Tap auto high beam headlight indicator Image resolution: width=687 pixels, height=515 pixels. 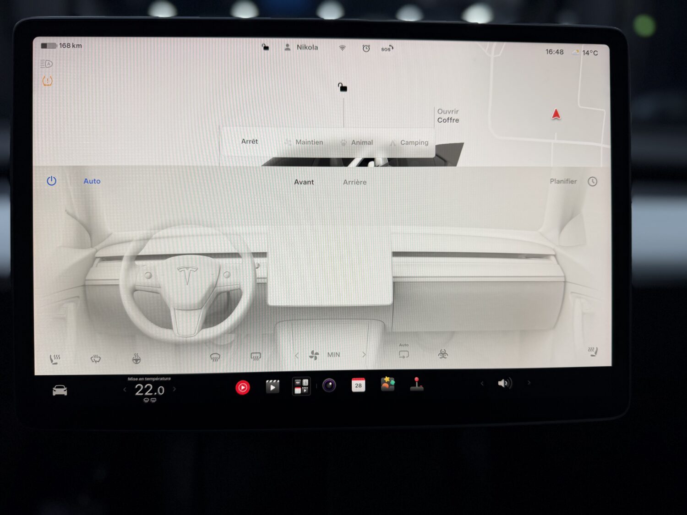point(46,64)
